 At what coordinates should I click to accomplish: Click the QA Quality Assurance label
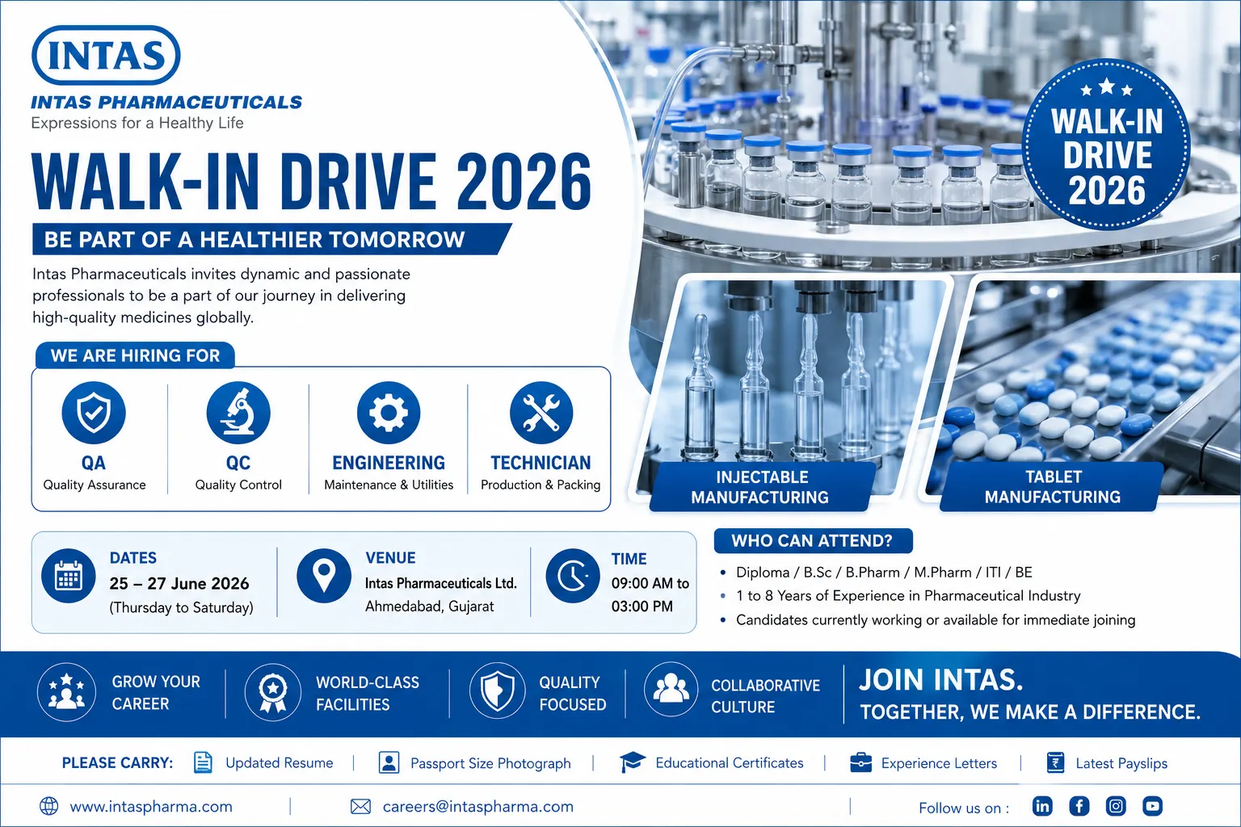[94, 472]
